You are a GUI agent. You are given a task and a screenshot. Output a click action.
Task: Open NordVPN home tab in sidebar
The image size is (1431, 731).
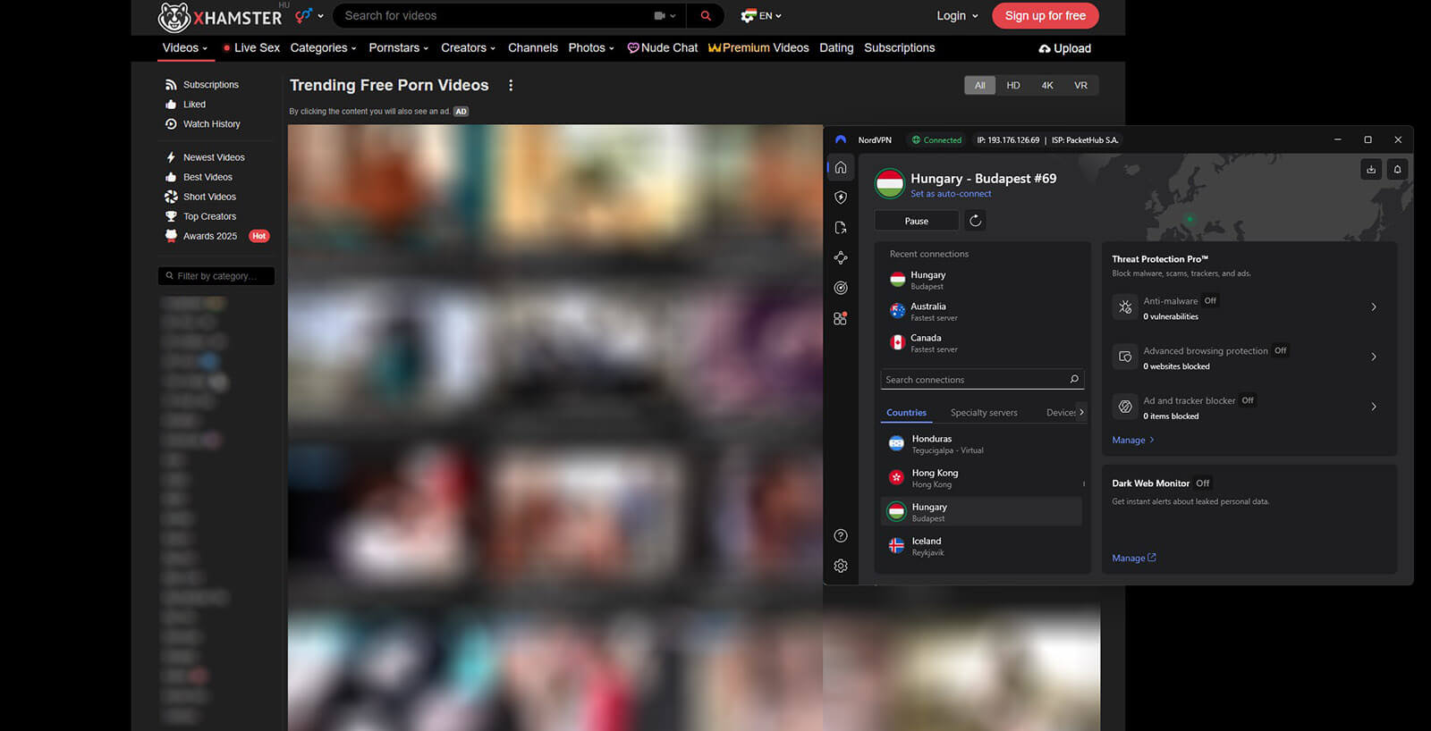point(841,167)
